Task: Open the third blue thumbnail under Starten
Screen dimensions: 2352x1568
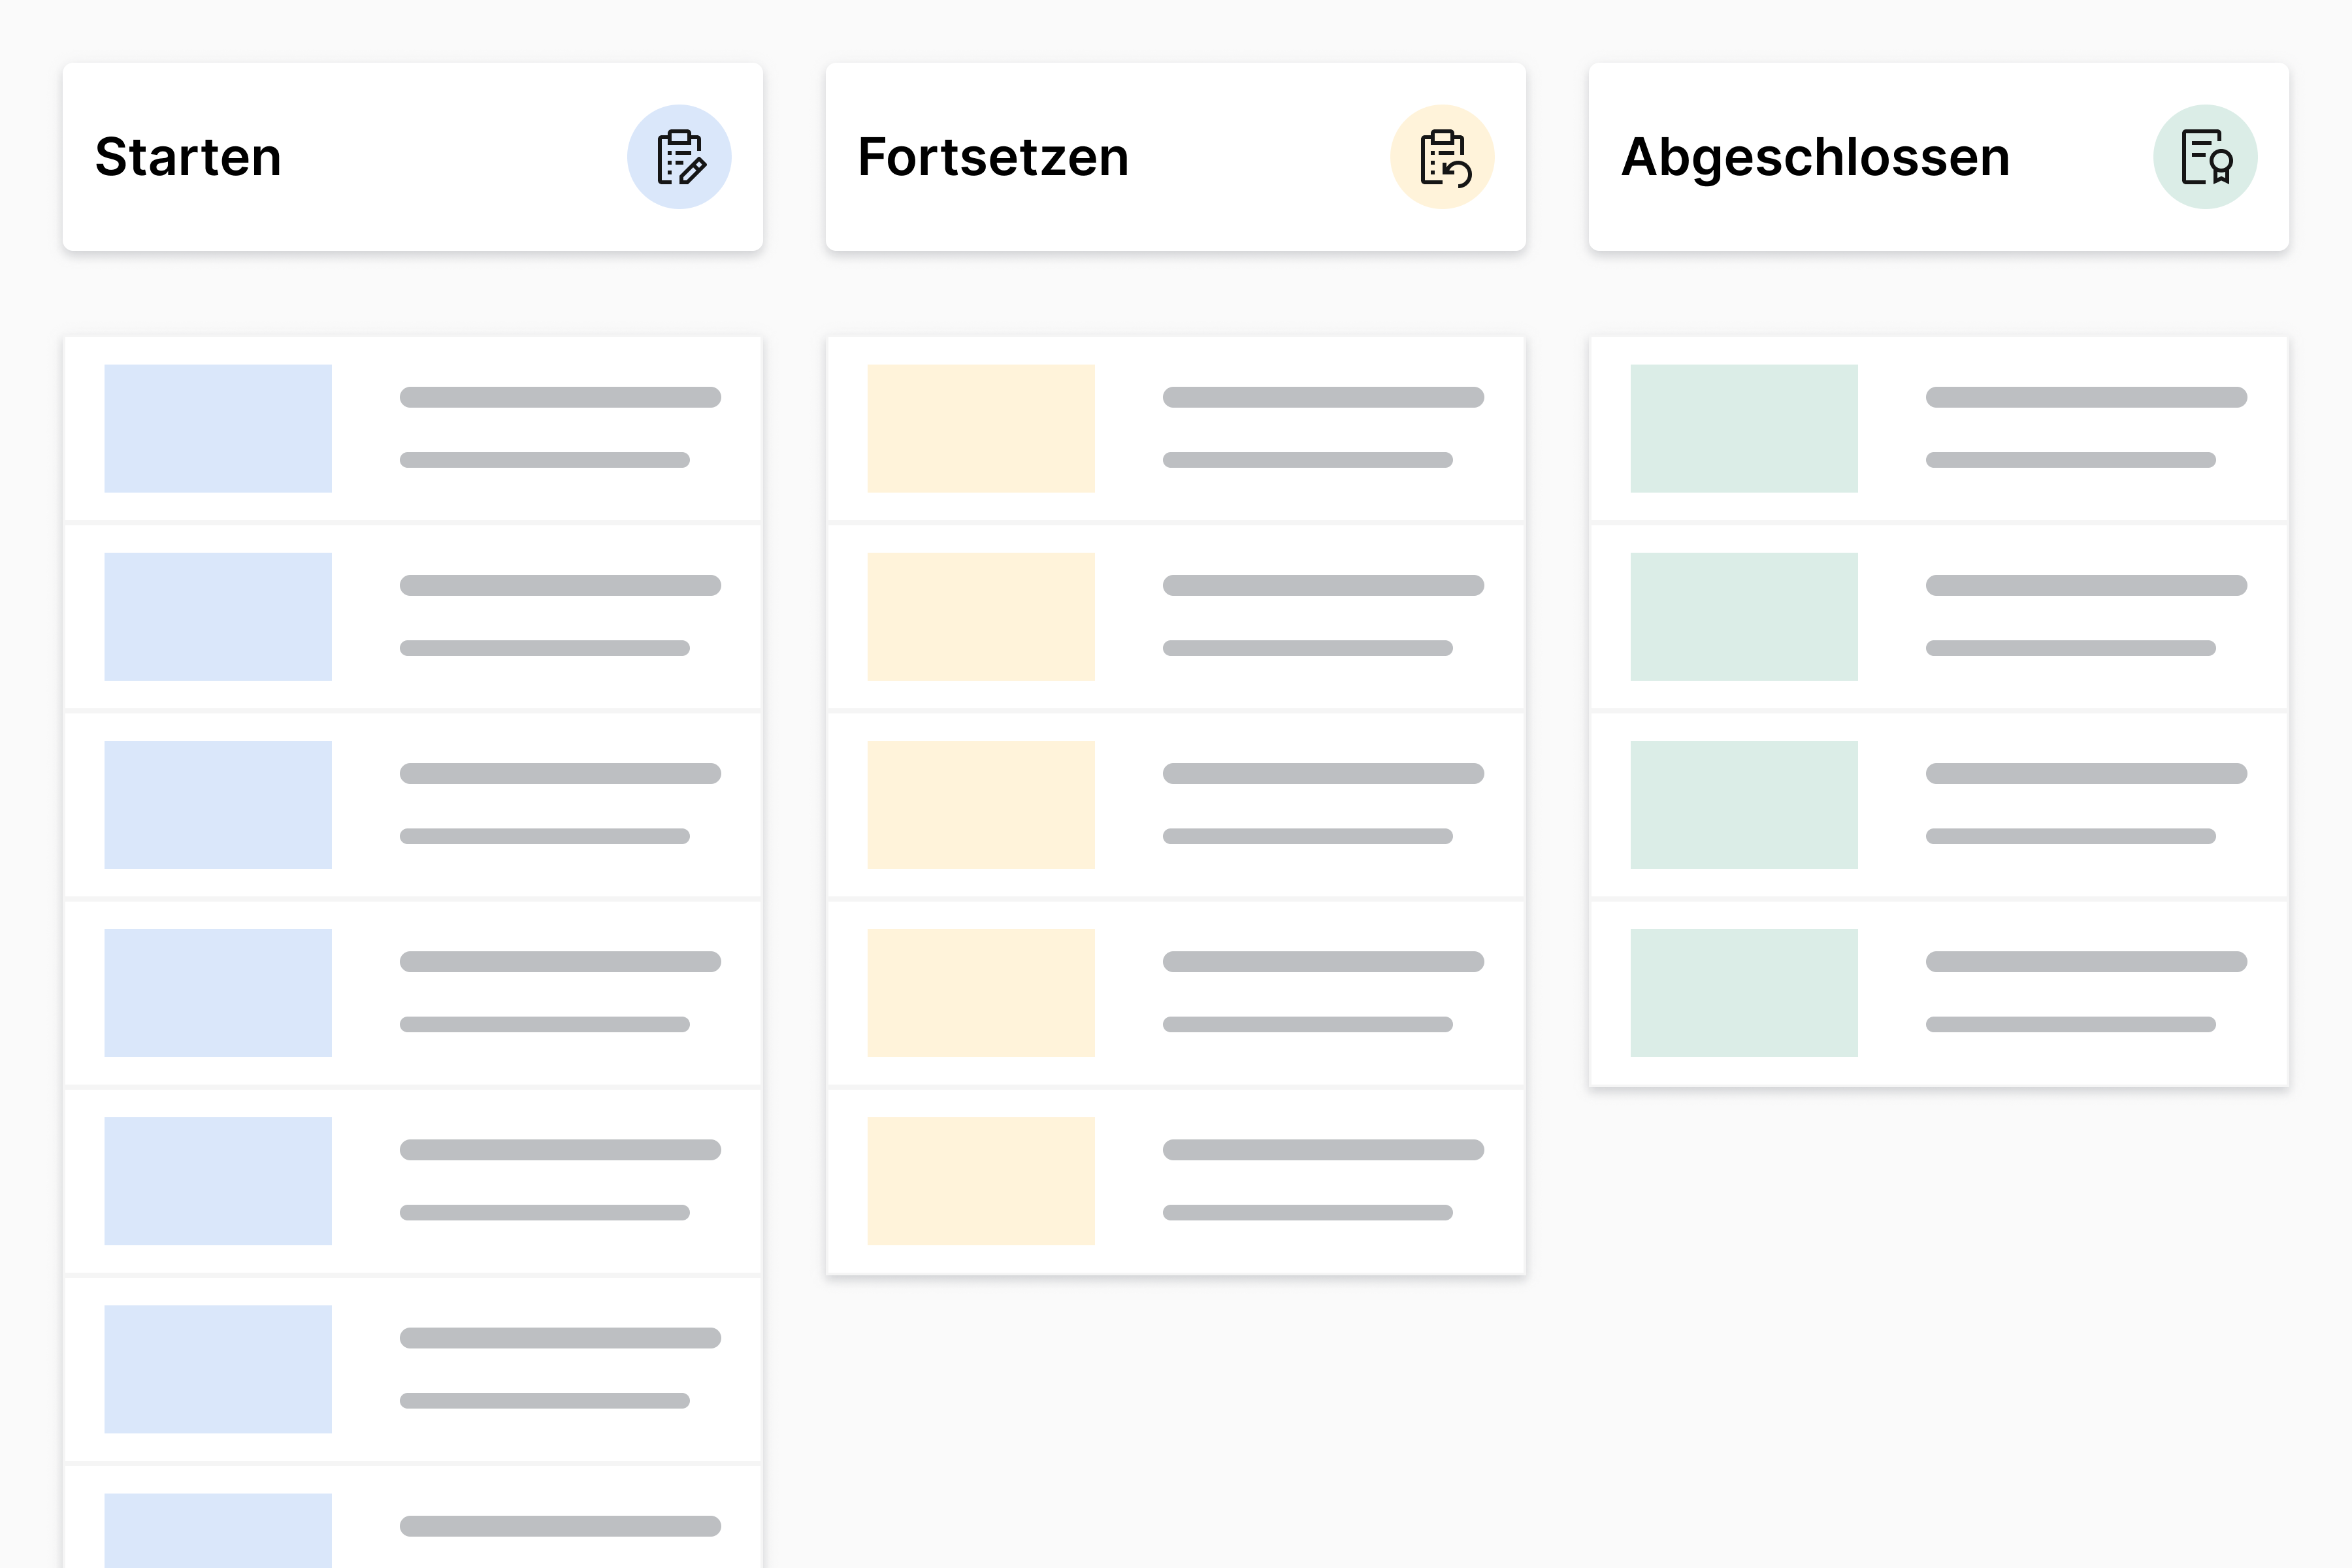Action: coord(218,804)
